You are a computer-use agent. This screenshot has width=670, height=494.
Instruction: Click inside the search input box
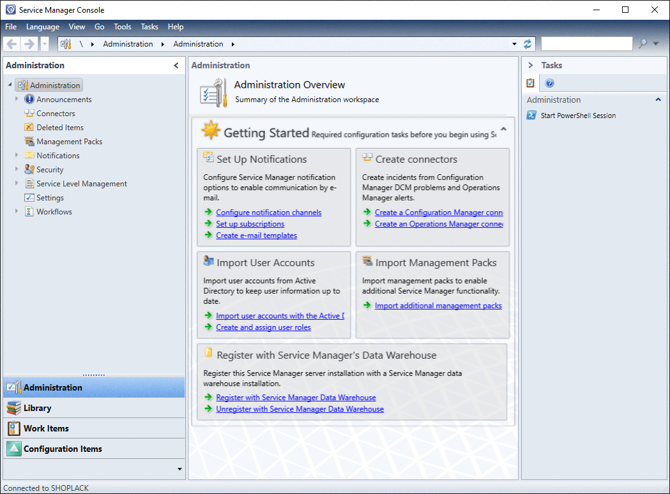[586, 43]
